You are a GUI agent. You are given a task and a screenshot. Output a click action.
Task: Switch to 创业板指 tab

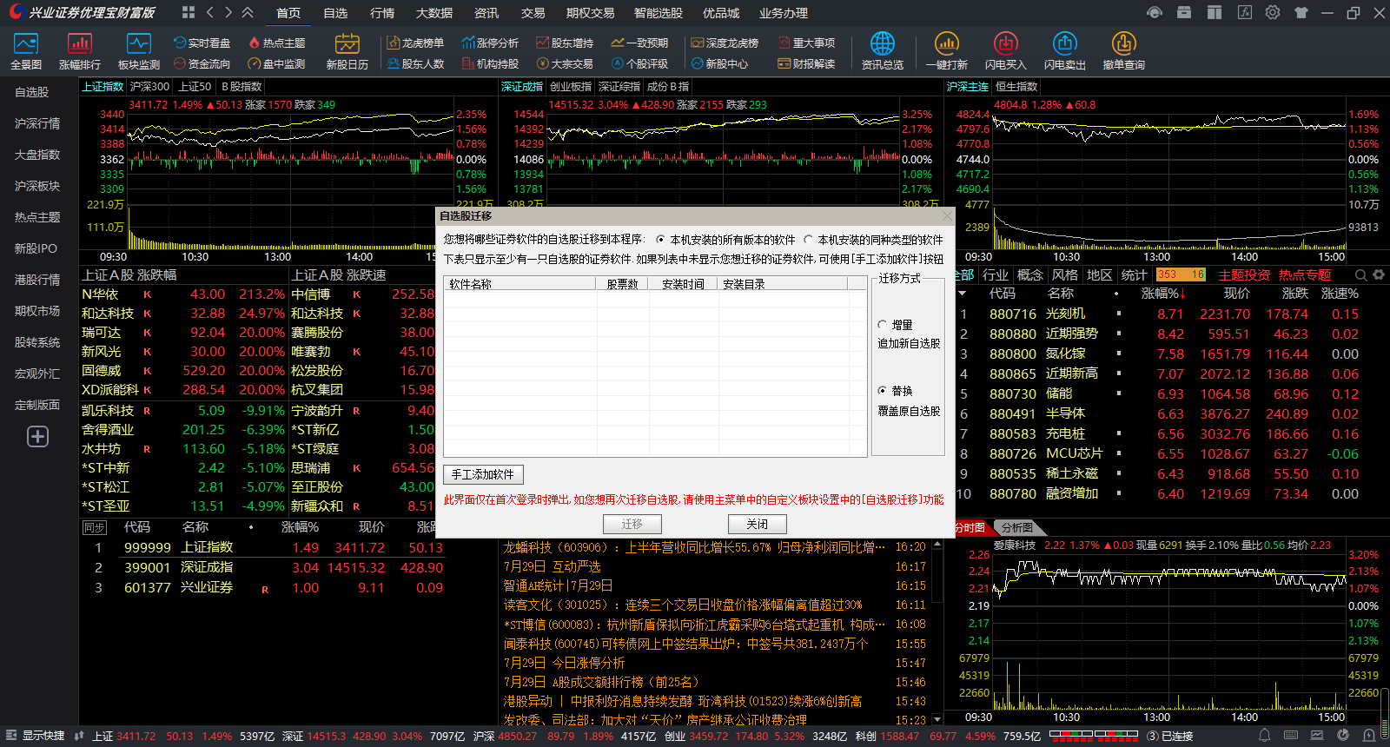click(x=571, y=87)
